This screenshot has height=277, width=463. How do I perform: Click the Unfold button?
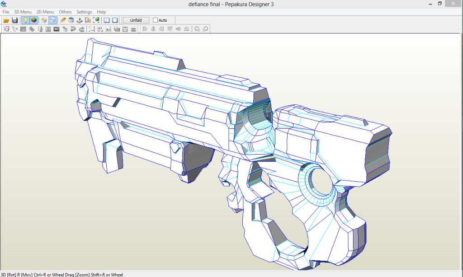136,20
